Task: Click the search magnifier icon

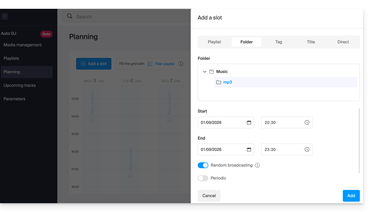Action: point(70,16)
